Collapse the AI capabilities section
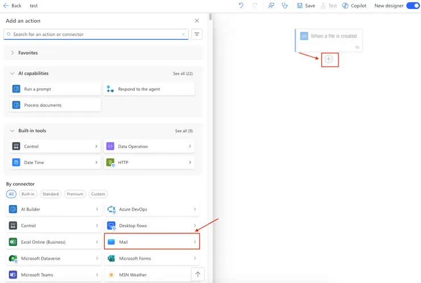The width and height of the screenshot is (421, 283). coord(12,73)
